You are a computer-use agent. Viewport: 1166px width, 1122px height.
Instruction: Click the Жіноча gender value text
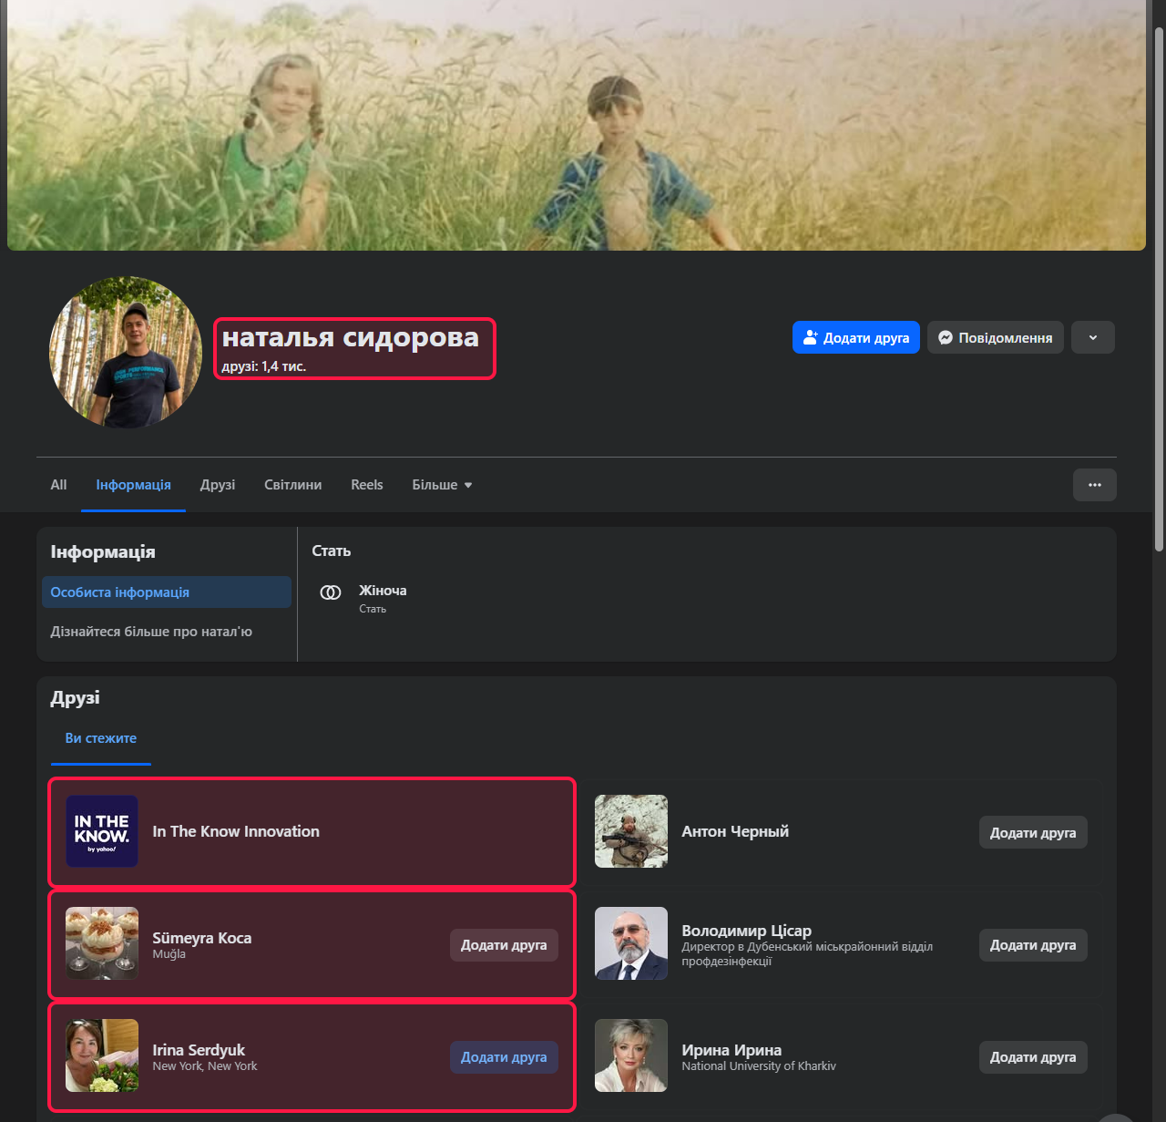tap(383, 591)
